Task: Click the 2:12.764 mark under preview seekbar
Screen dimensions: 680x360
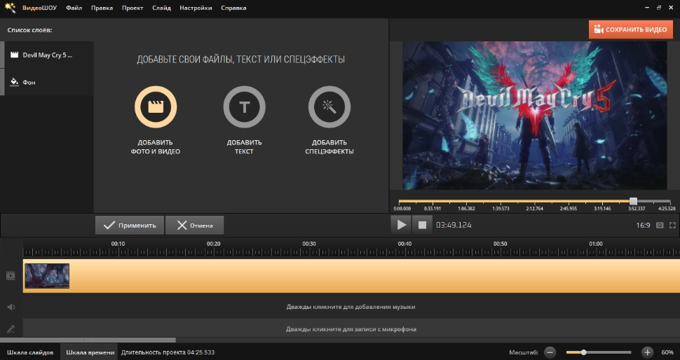Action: click(534, 209)
